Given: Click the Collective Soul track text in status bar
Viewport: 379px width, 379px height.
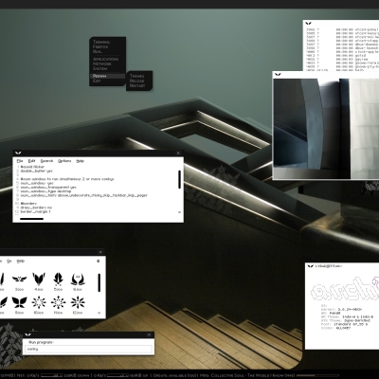Looking at the screenshot, I should 248,375.
